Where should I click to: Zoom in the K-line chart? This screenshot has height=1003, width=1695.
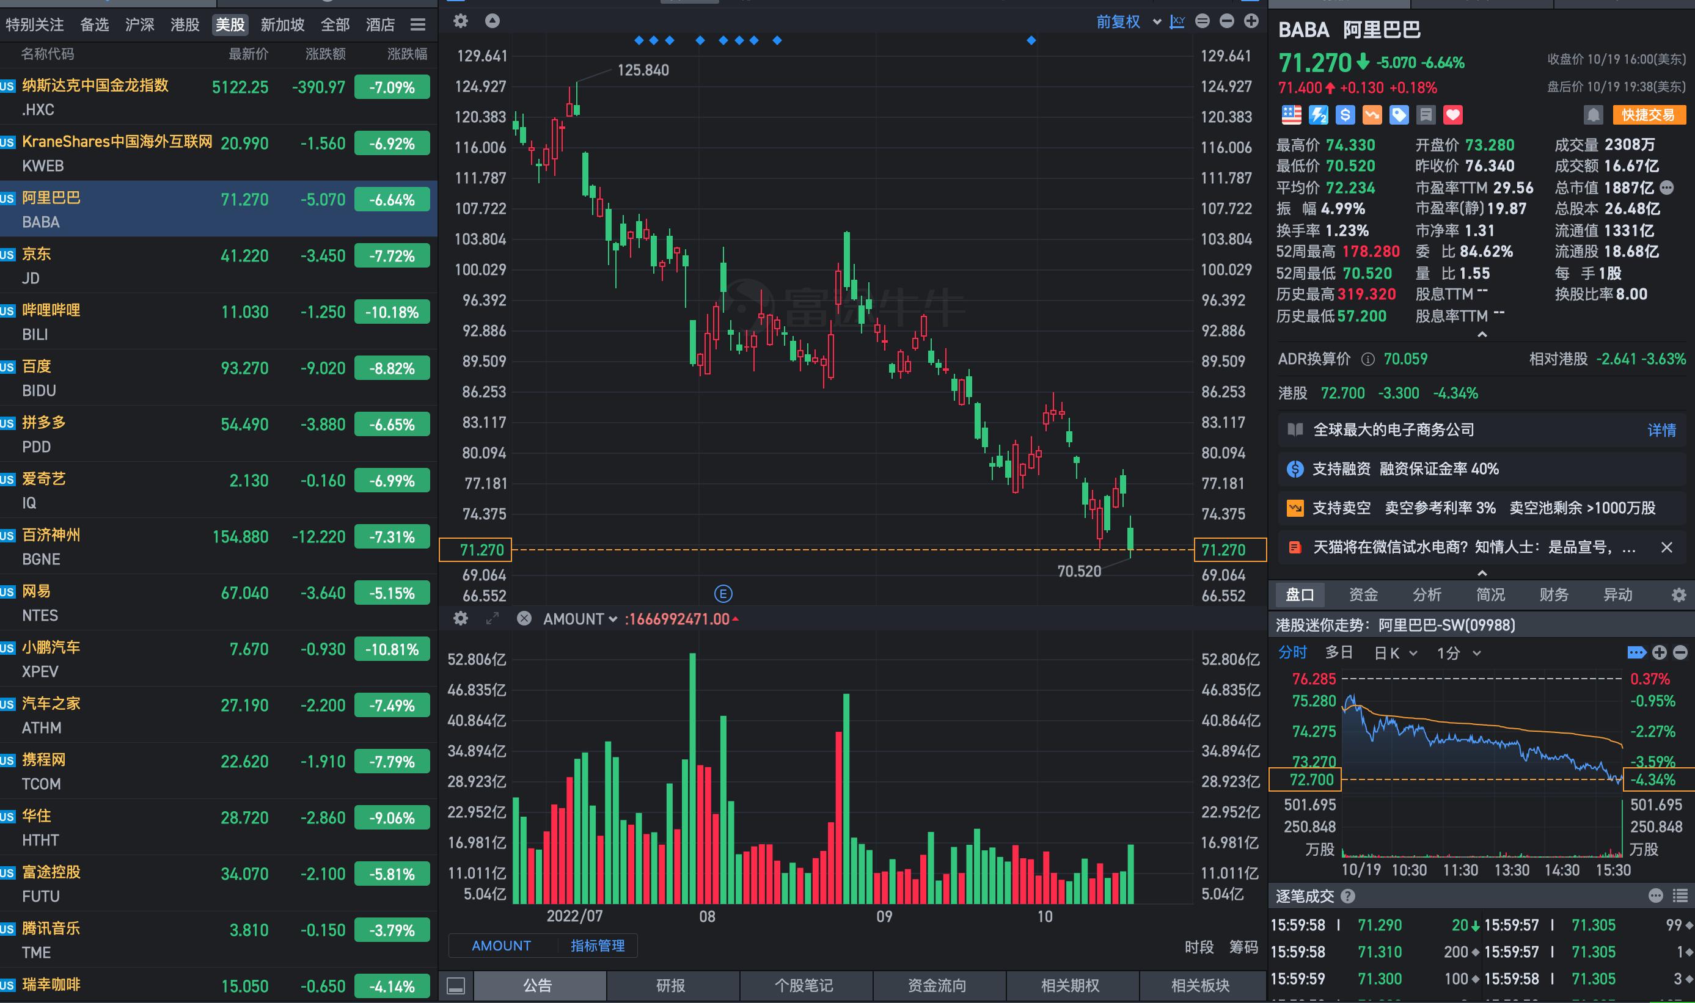tap(1251, 21)
